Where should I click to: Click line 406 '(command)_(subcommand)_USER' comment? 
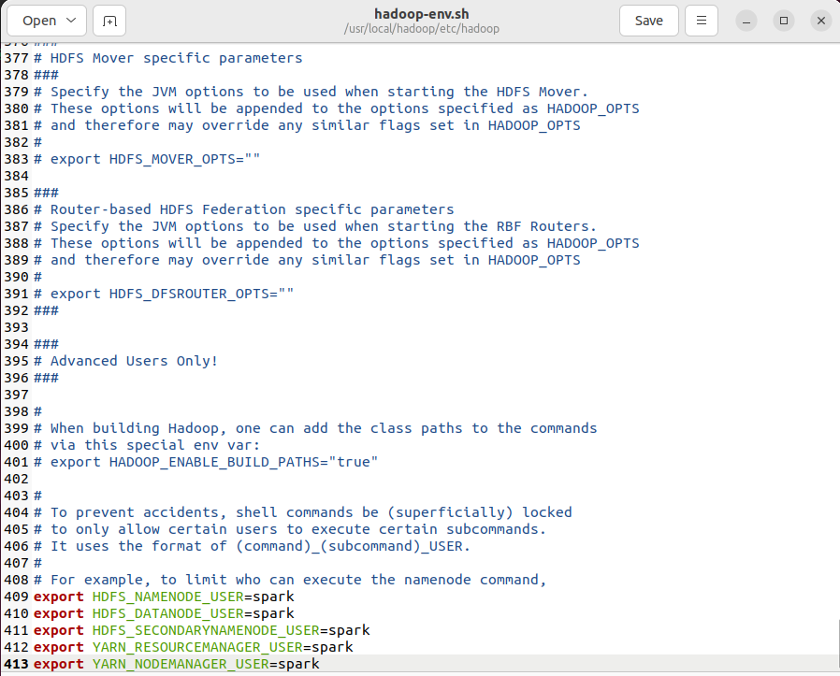252,546
